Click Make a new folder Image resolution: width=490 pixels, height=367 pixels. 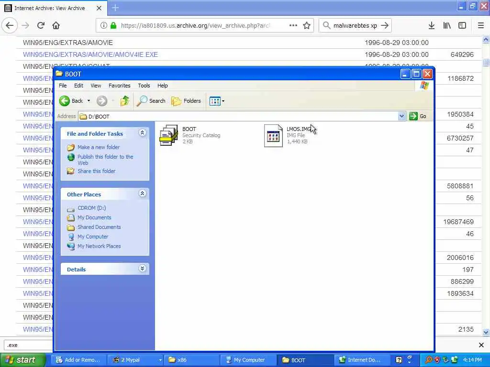pyautogui.click(x=99, y=147)
